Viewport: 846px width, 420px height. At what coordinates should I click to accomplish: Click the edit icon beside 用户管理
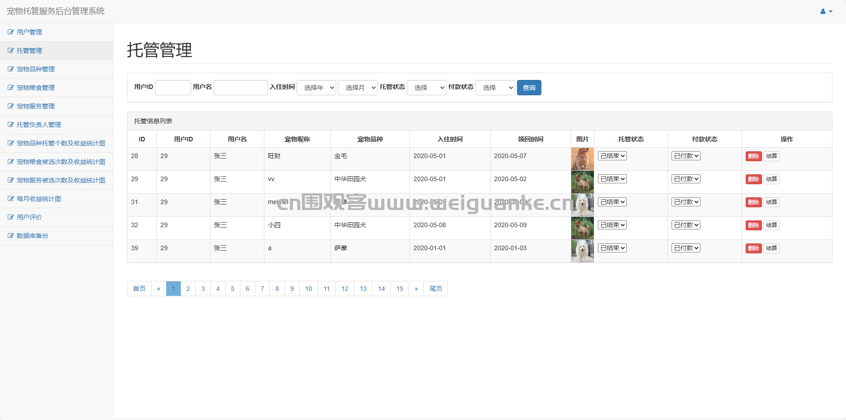pyautogui.click(x=10, y=32)
